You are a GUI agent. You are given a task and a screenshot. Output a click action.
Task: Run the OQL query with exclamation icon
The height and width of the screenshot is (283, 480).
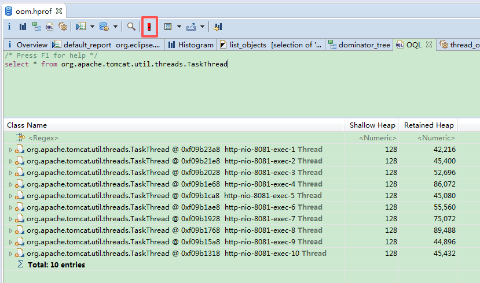[x=149, y=27]
